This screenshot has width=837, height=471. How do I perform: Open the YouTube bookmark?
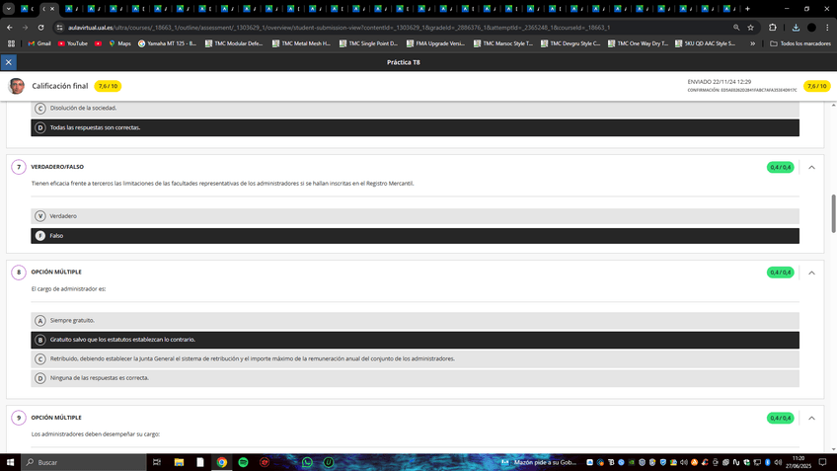(x=73, y=43)
